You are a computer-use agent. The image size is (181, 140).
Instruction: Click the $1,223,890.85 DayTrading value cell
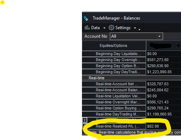tap(159, 72)
